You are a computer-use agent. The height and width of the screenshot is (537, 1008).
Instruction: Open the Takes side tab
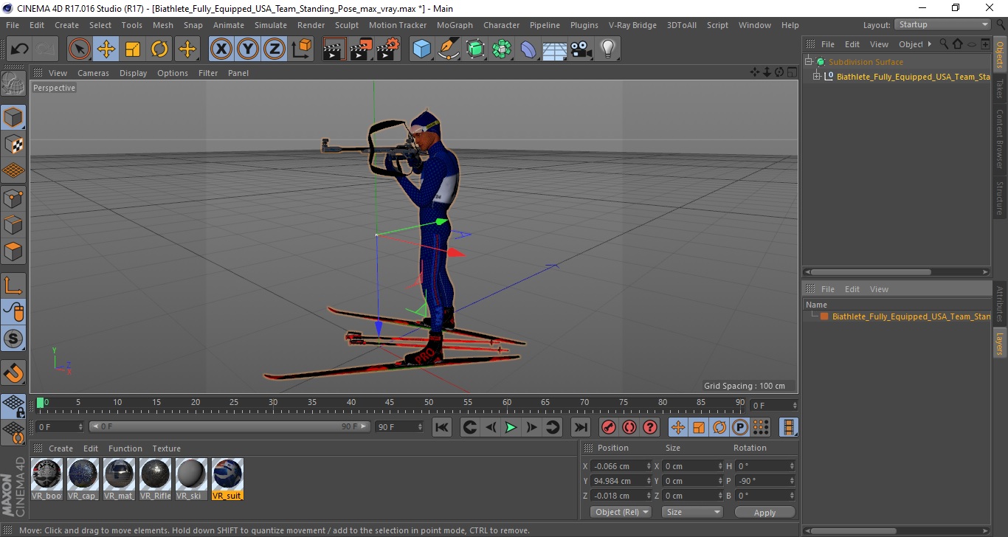(1000, 89)
